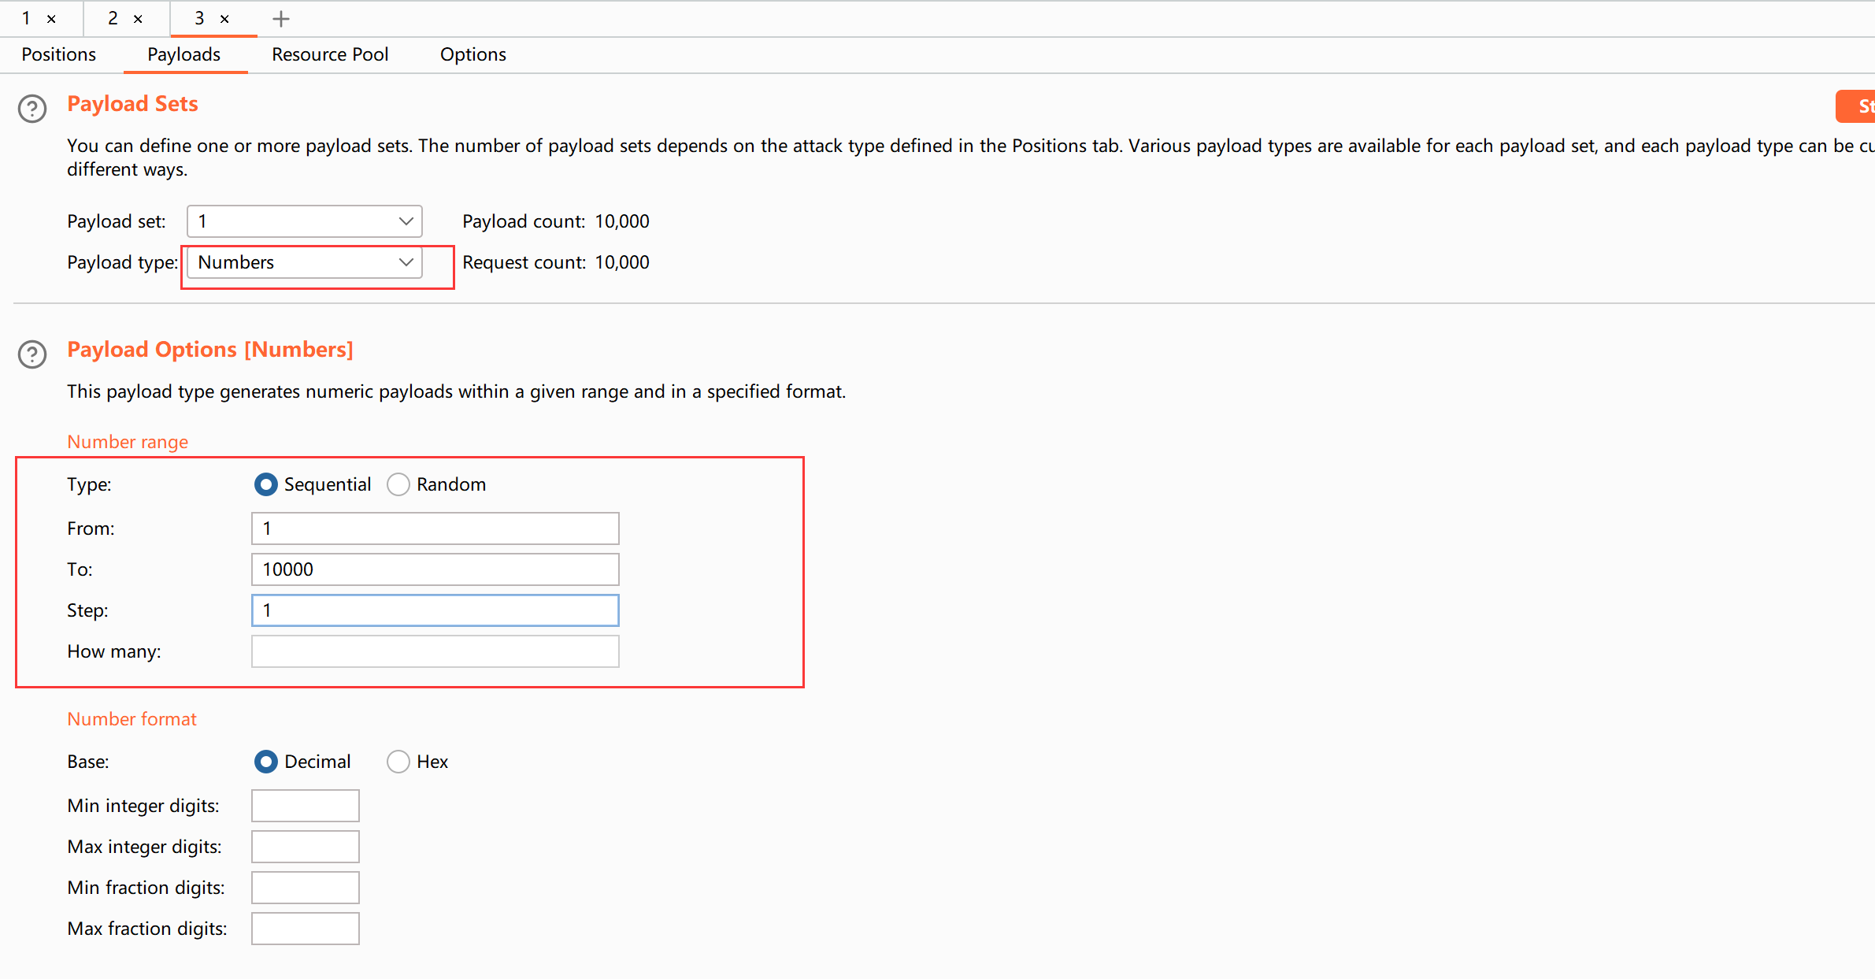Viewport: 1875px width, 979px height.
Task: Click Min integer digits field
Action: (x=306, y=806)
